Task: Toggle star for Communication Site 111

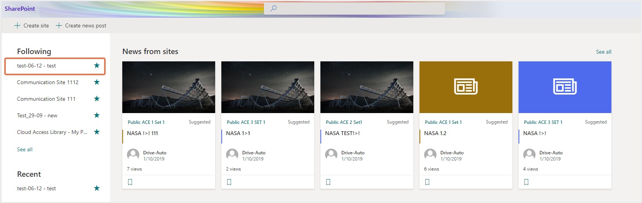Action: (97, 99)
